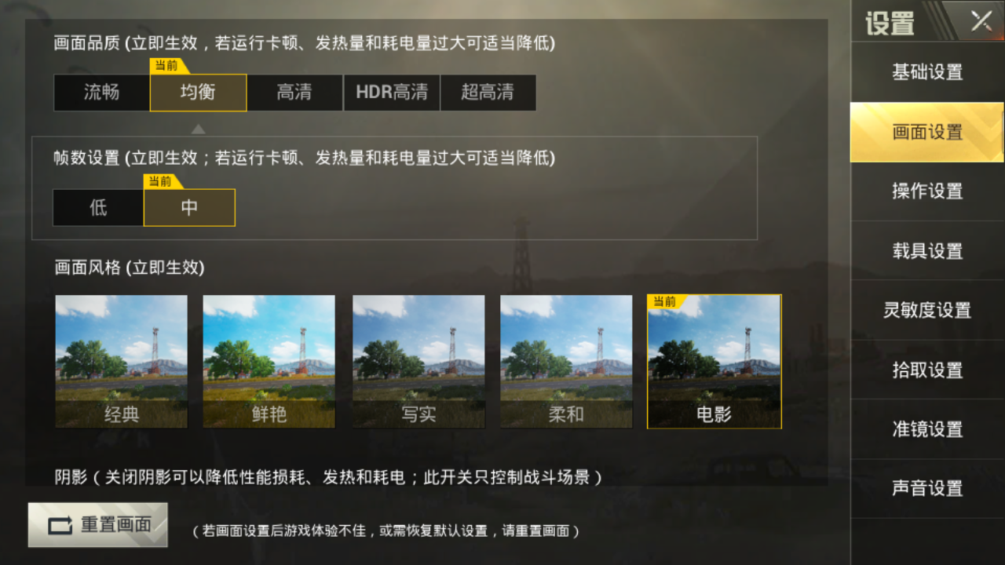1005x565 pixels.
Task: Choose HDR高清 quality option
Action: pos(391,93)
